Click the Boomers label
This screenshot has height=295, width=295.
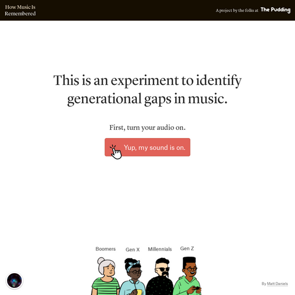106,249
